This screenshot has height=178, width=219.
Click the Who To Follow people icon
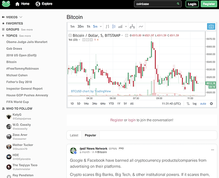pyautogui.click(x=3, y=108)
